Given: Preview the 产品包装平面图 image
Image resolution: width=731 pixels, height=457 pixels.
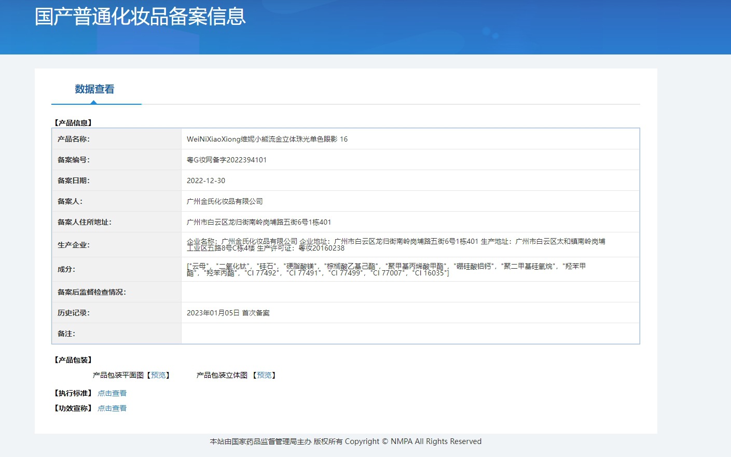Looking at the screenshot, I should (158, 375).
